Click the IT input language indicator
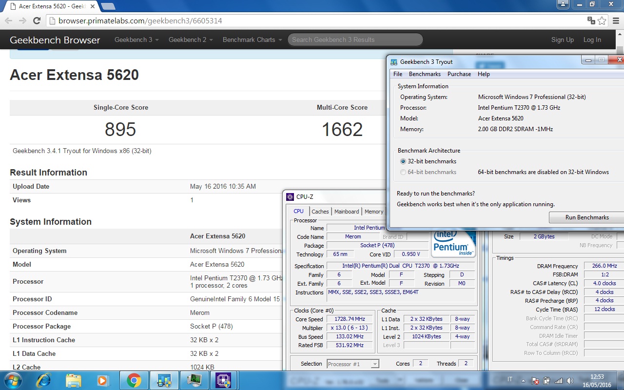The width and height of the screenshot is (624, 390). [510, 379]
